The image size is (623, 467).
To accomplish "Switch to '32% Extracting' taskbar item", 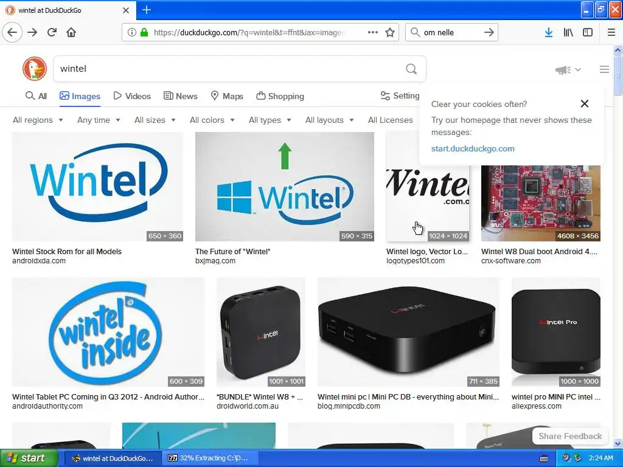I will click(211, 458).
